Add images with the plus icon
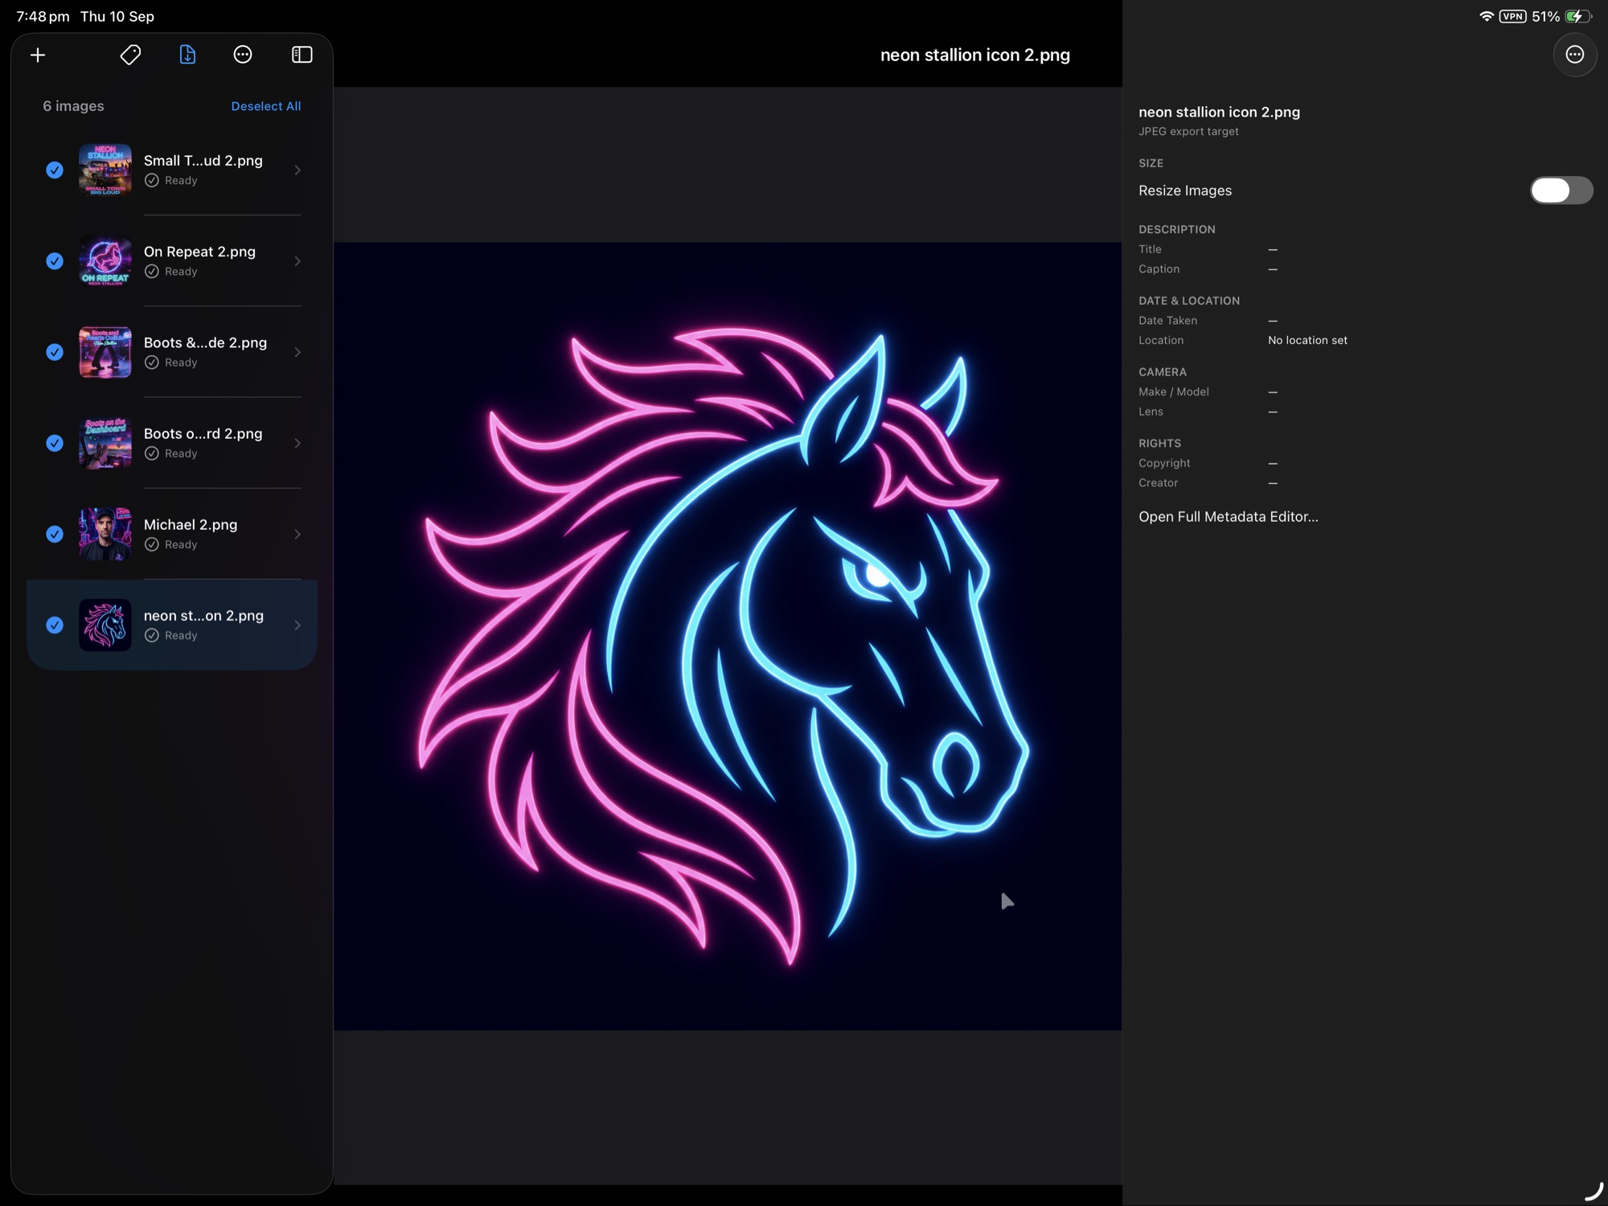The image size is (1608, 1206). (x=38, y=55)
